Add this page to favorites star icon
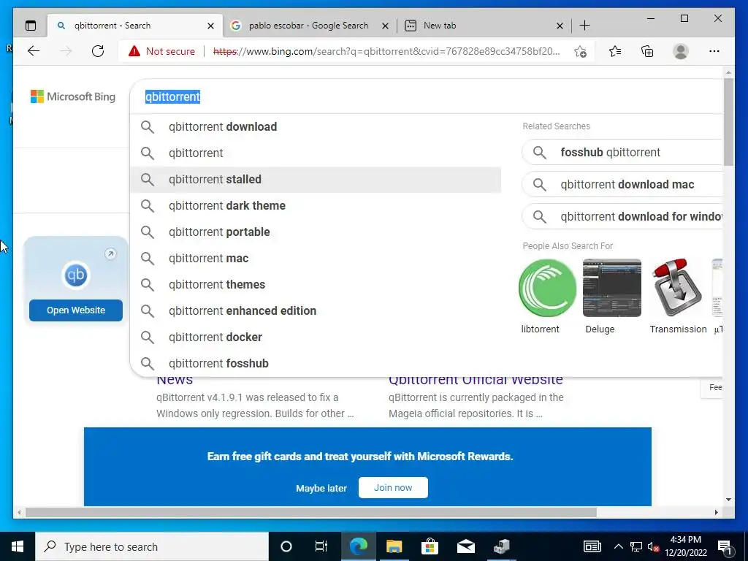The height and width of the screenshot is (561, 748). pyautogui.click(x=580, y=52)
